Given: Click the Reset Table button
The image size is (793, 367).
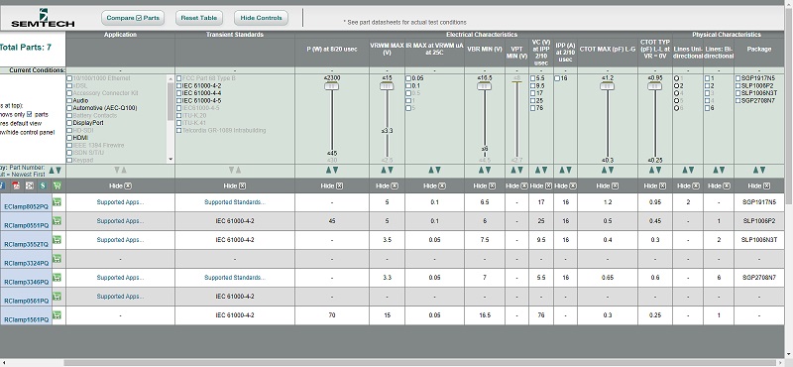Looking at the screenshot, I should pos(199,18).
